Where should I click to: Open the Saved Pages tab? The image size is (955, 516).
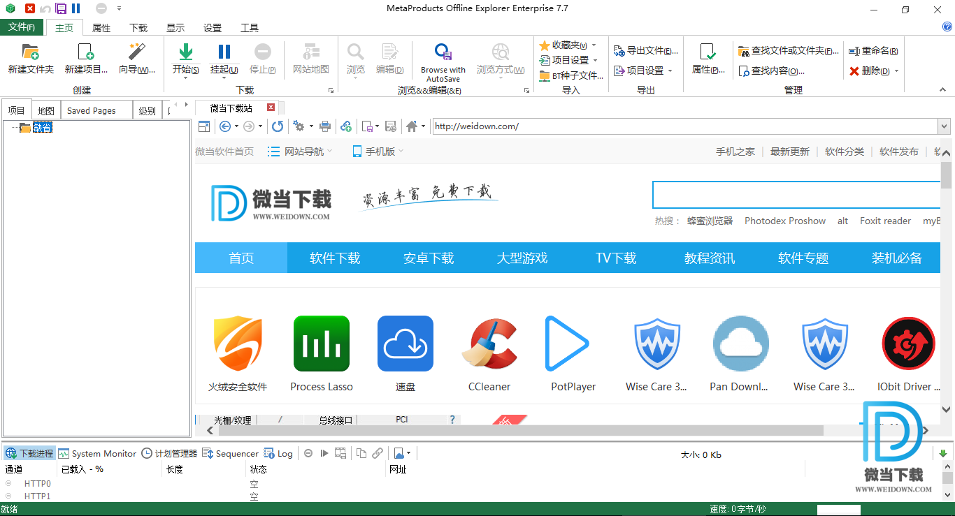(96, 110)
